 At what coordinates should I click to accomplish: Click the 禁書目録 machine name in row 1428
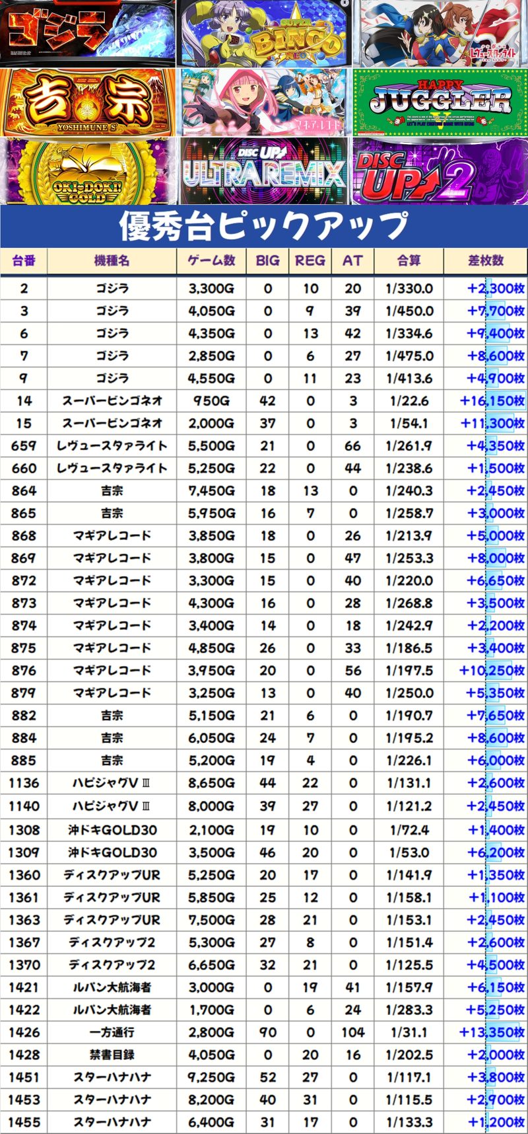112,1055
